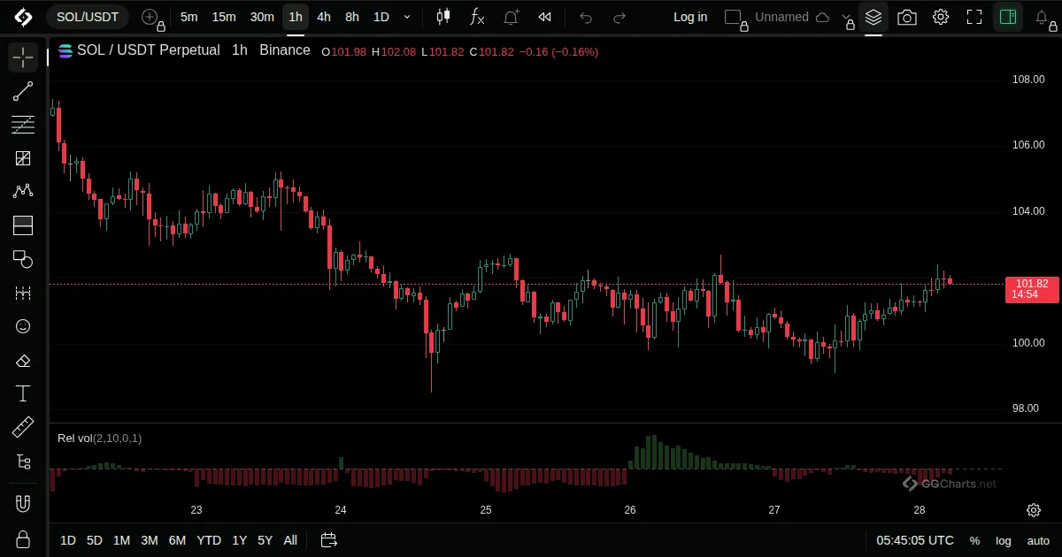The height and width of the screenshot is (557, 1062).
Task: Open the Unnamed layout name
Action: [x=781, y=17]
